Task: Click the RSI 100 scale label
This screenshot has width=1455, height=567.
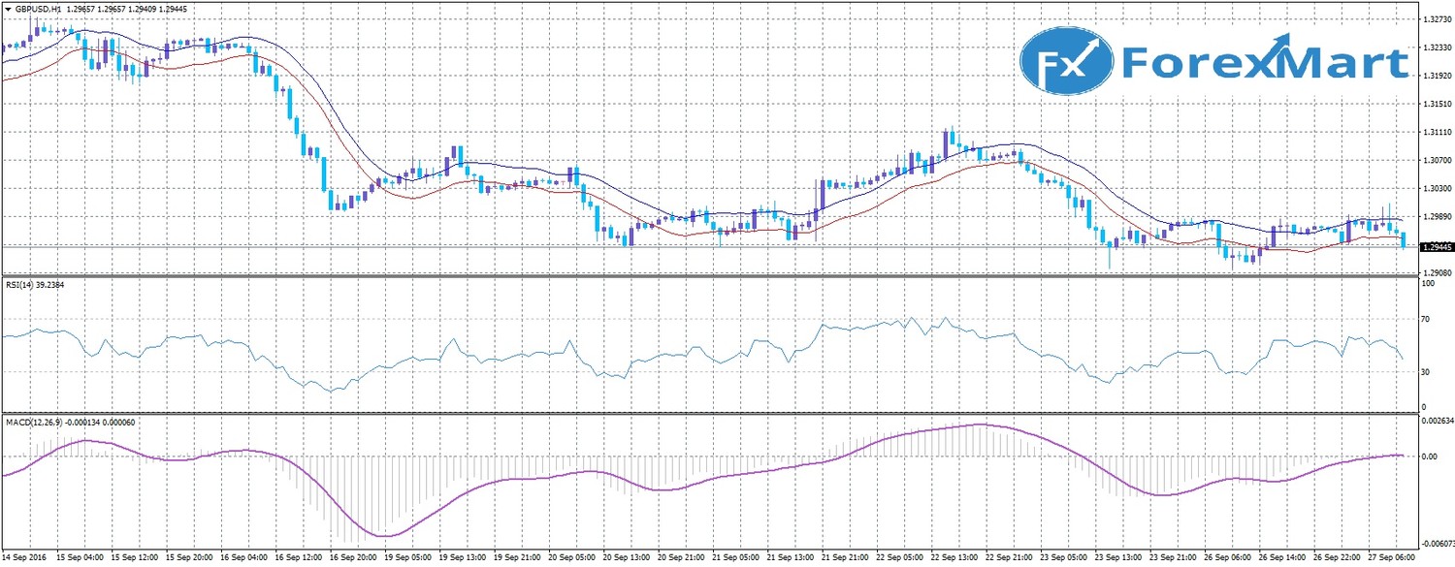Action: (1427, 284)
